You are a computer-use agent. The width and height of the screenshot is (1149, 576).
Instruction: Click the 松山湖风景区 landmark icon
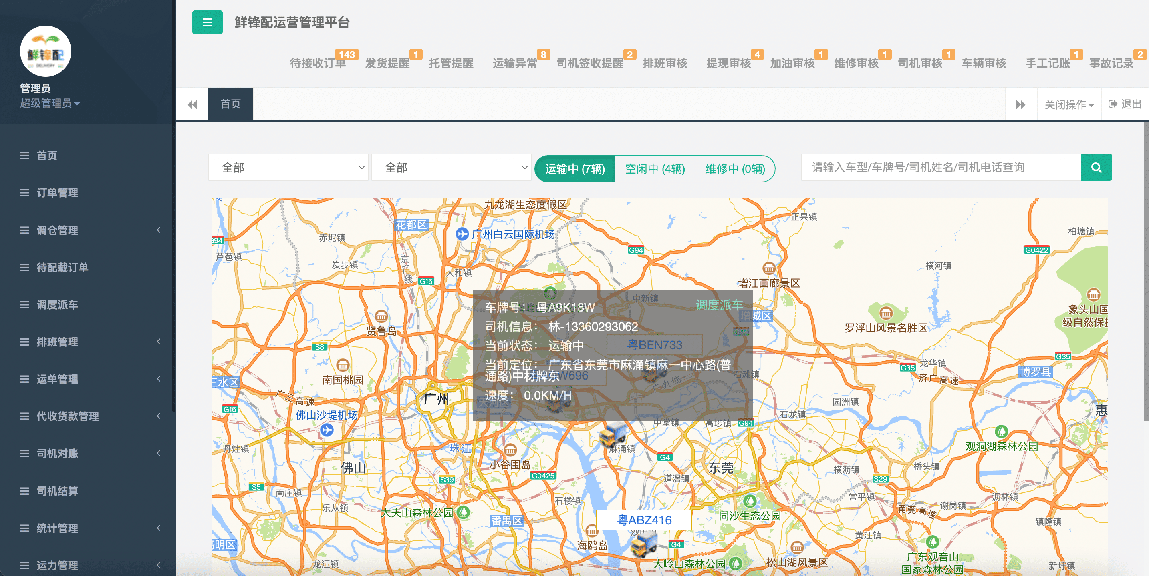tap(797, 547)
